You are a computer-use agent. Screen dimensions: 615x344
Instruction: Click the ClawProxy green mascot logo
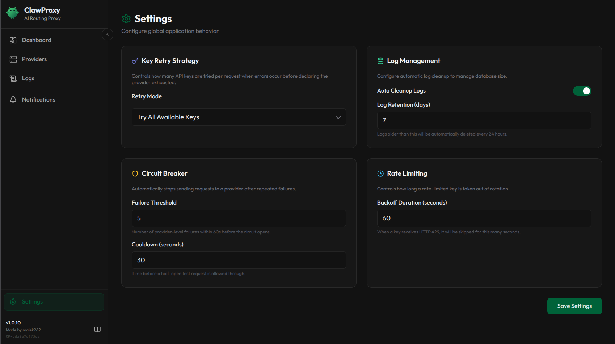12,13
